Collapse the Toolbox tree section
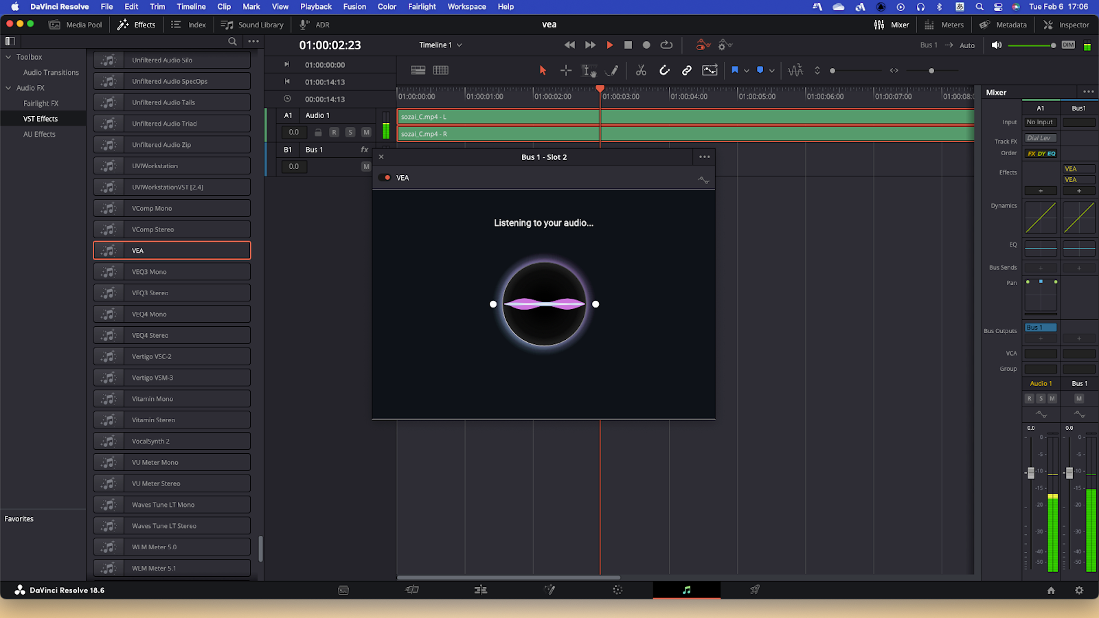Image resolution: width=1099 pixels, height=618 pixels. (x=8, y=57)
